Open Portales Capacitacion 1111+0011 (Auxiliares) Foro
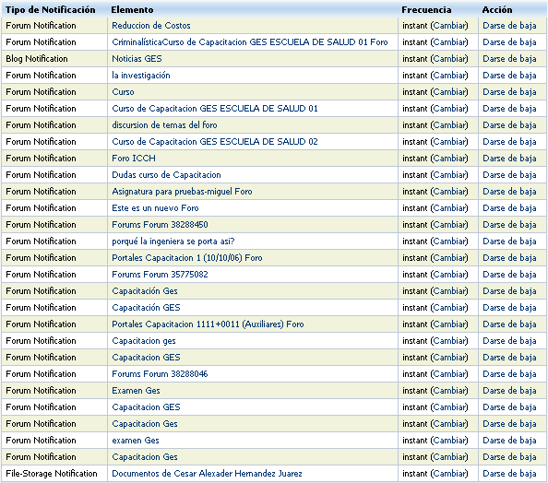 (x=208, y=324)
